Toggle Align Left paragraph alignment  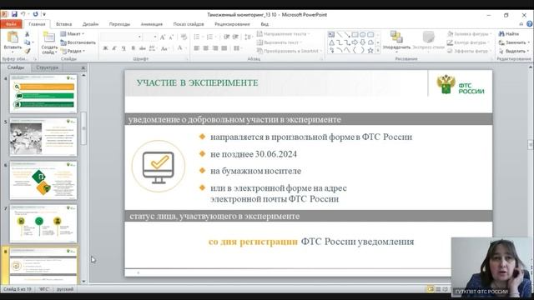click(x=197, y=48)
